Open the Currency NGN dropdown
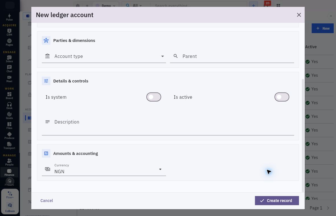336x216 pixels. coord(104,169)
